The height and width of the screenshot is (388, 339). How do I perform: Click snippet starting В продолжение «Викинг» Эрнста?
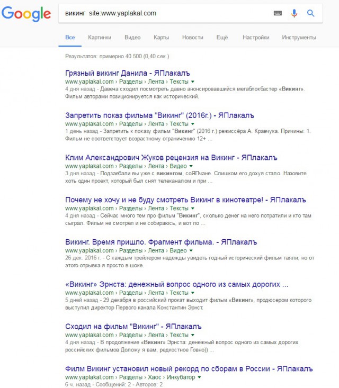182,346
